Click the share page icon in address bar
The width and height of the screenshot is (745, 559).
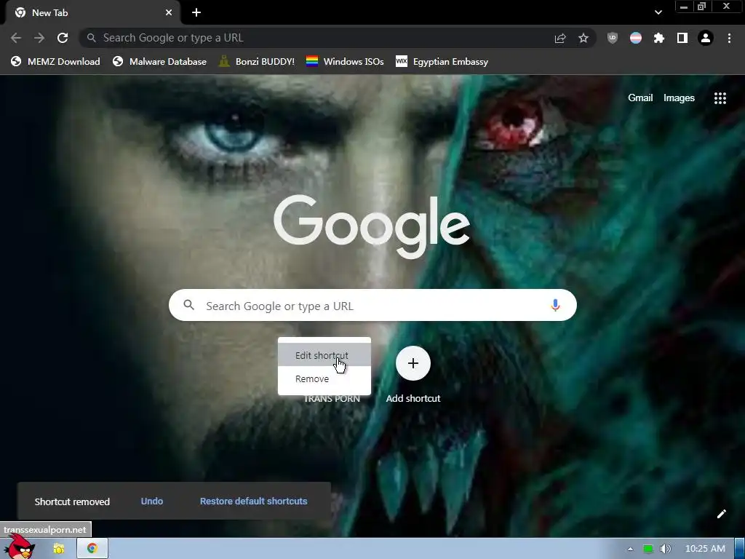[x=560, y=38]
